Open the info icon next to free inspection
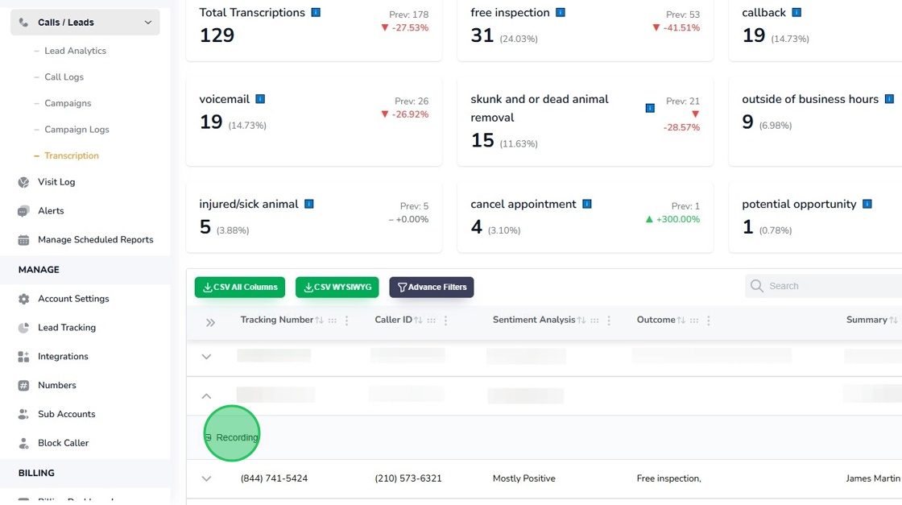This screenshot has width=902, height=505. [x=561, y=12]
